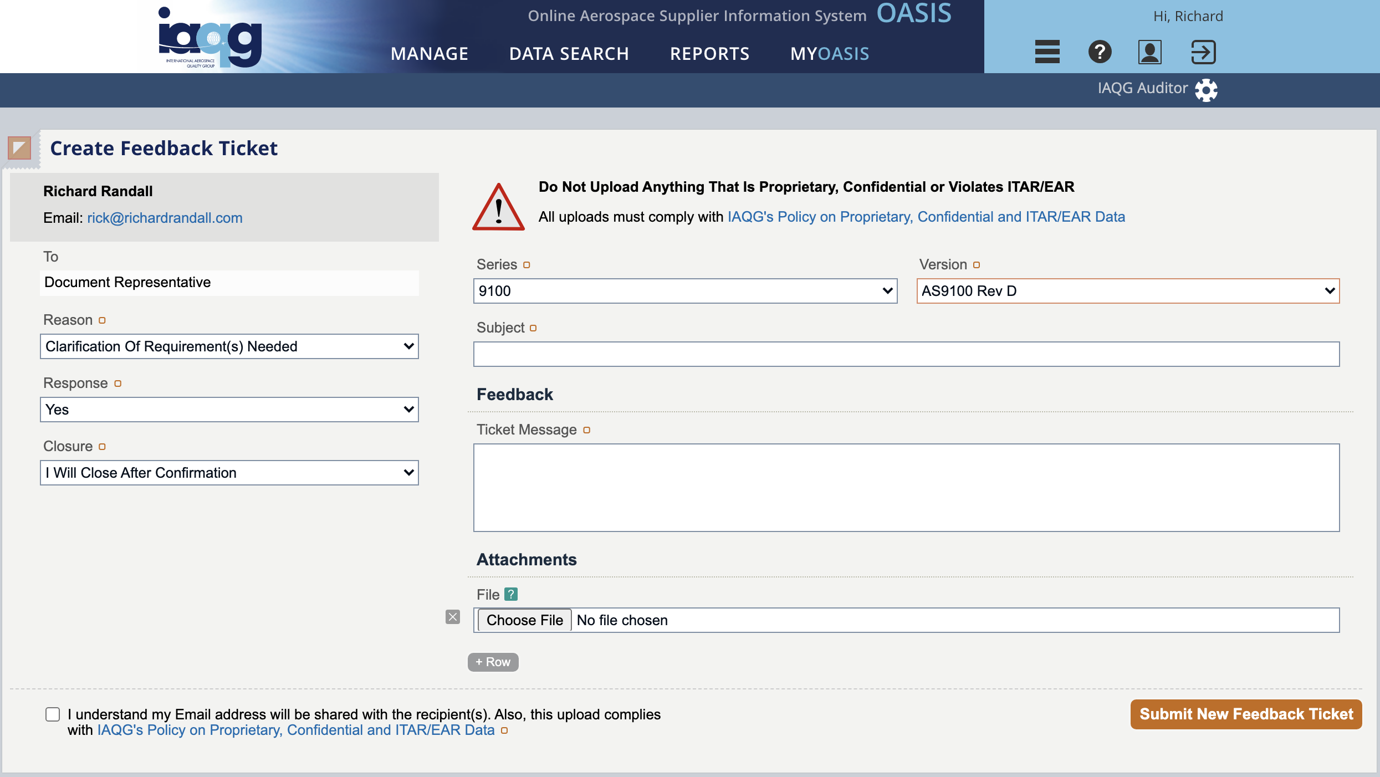
Task: Open the Response dropdown
Action: pos(229,410)
